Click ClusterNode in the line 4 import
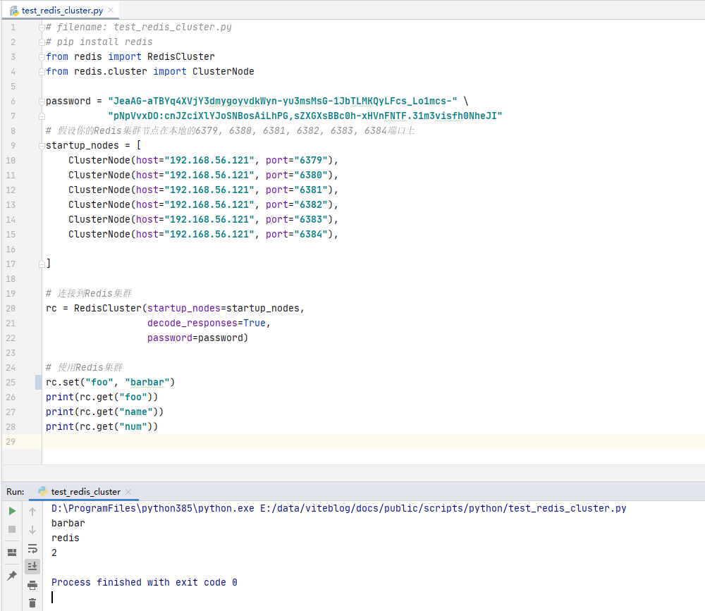705x611 pixels. point(223,71)
